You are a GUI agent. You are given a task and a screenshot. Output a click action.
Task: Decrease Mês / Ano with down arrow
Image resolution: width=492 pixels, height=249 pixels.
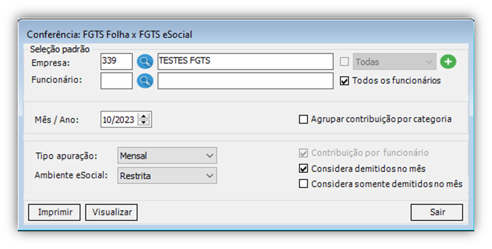tap(144, 123)
